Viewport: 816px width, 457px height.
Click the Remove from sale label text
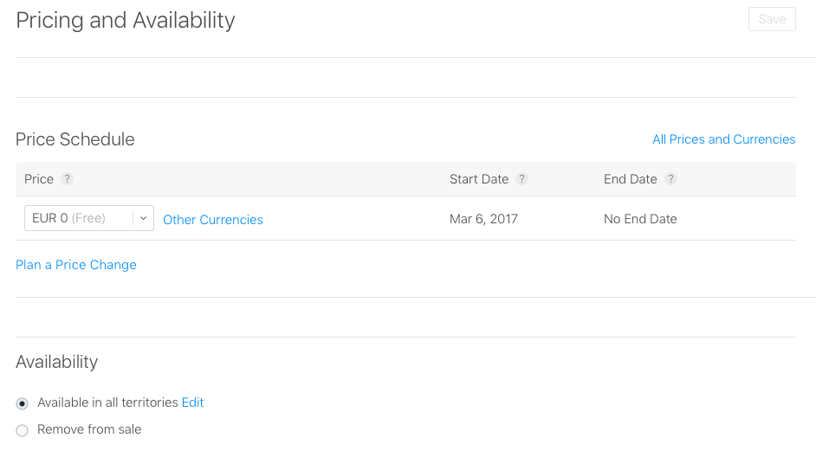(x=89, y=429)
